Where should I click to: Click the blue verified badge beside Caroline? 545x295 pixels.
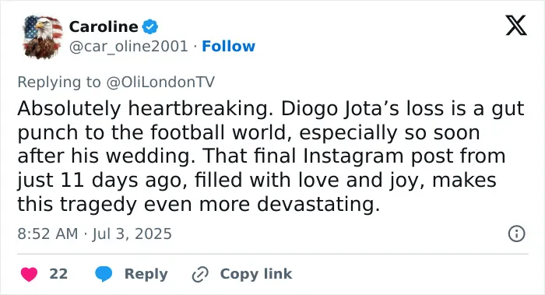coord(150,26)
